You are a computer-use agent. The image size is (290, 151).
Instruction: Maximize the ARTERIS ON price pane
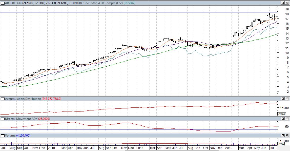[283, 3]
